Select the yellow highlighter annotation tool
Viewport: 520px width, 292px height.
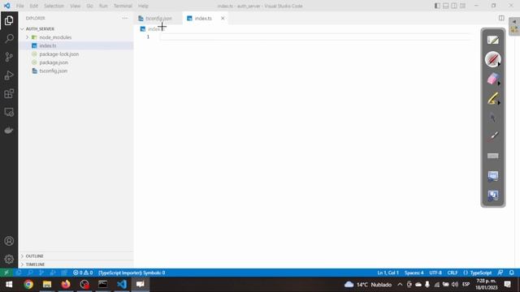[x=493, y=99]
